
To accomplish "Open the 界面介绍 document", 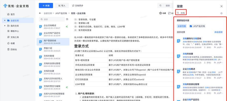I will pos(53,49).
